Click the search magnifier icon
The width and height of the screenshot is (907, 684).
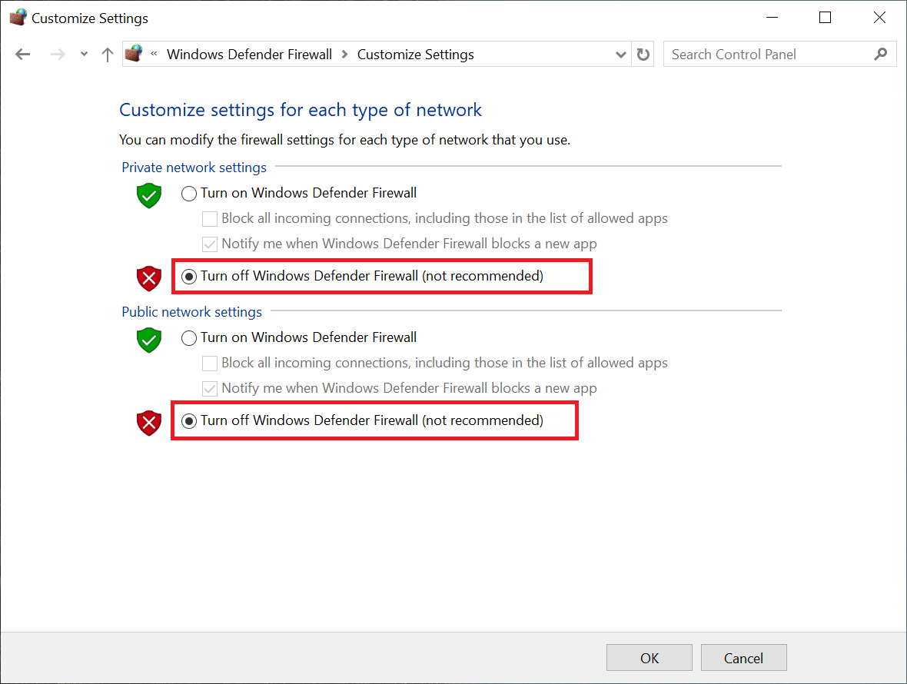tap(880, 55)
